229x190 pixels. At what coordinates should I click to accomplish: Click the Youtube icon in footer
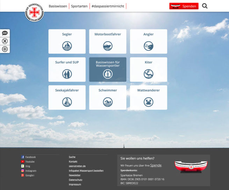click(23, 161)
